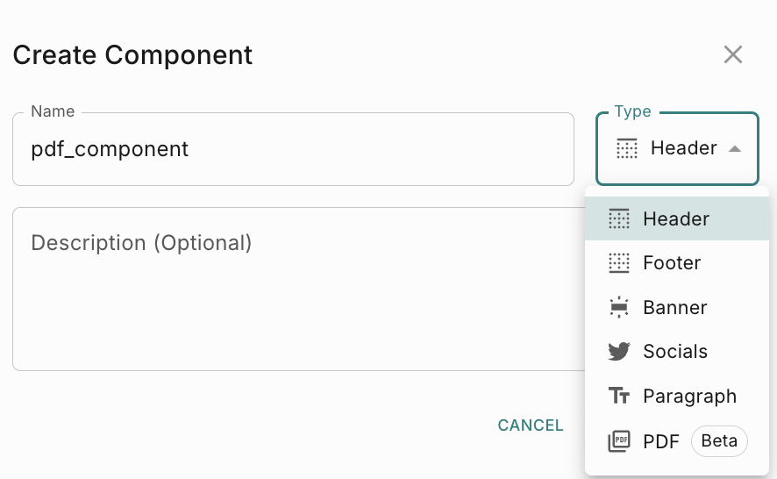This screenshot has height=479, width=777.
Task: Close the Create Component dialog
Action: point(733,54)
